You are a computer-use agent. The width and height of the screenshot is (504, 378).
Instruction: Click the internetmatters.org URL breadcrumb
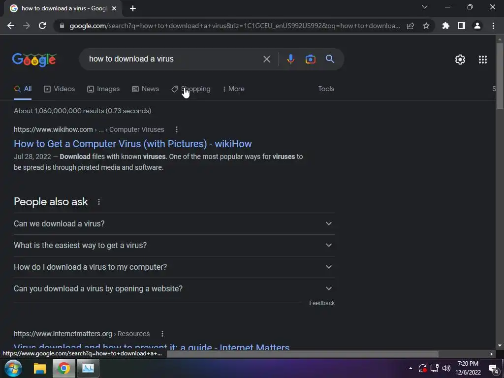click(x=82, y=334)
